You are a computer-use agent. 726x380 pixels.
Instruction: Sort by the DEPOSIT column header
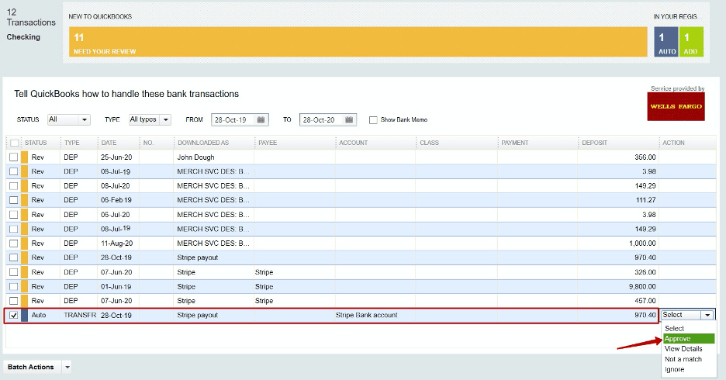point(594,143)
